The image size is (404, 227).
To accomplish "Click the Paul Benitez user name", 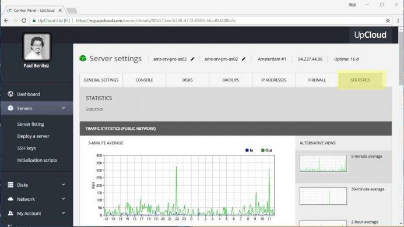I will (x=36, y=66).
